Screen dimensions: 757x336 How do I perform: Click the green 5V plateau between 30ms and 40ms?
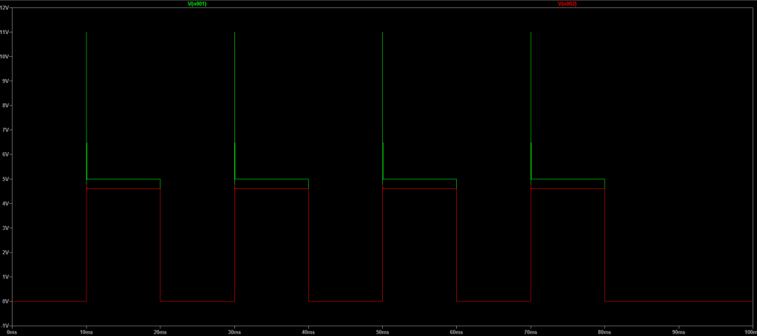coord(271,179)
